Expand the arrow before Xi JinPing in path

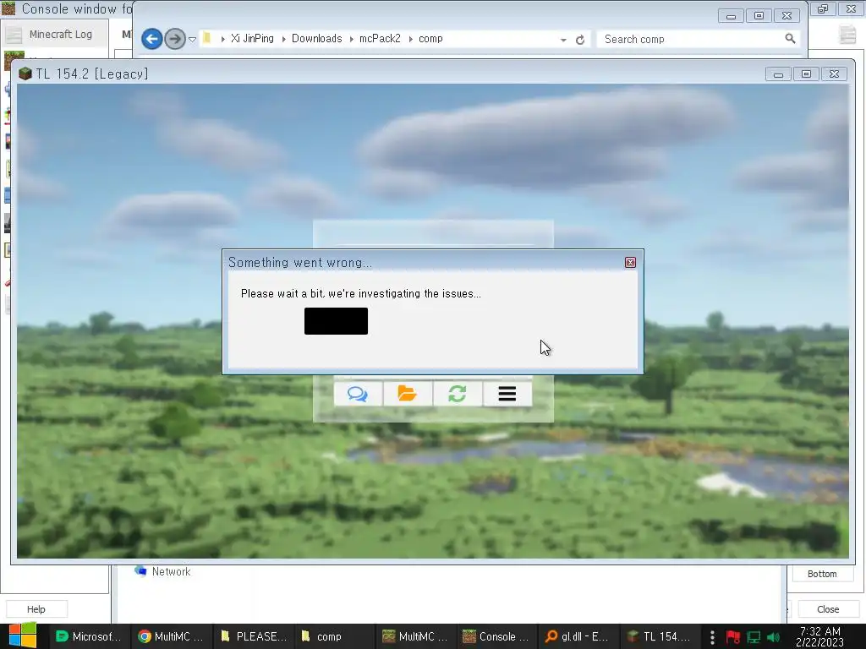pyautogui.click(x=223, y=39)
